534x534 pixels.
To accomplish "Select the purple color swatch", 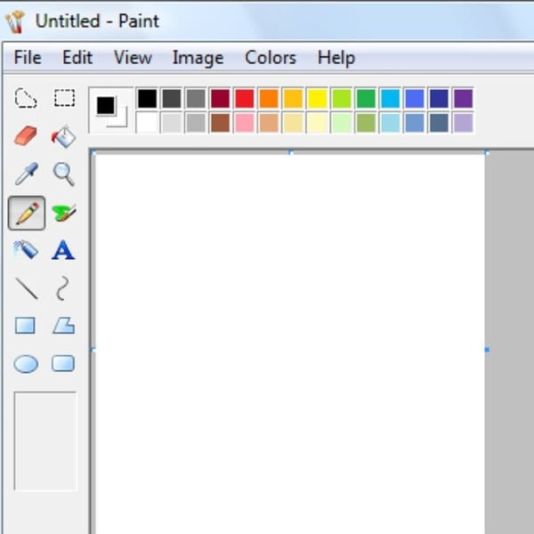I will pyautogui.click(x=463, y=99).
